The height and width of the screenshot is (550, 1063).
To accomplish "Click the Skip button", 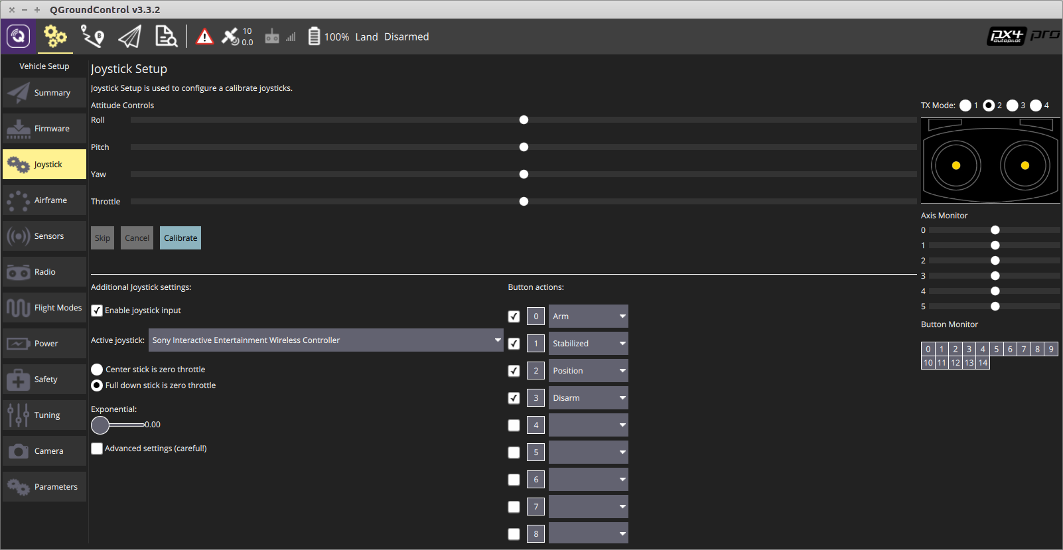I will point(102,238).
